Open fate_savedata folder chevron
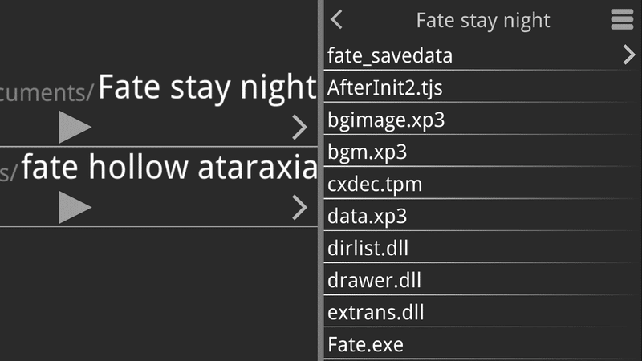642x361 pixels. 628,55
